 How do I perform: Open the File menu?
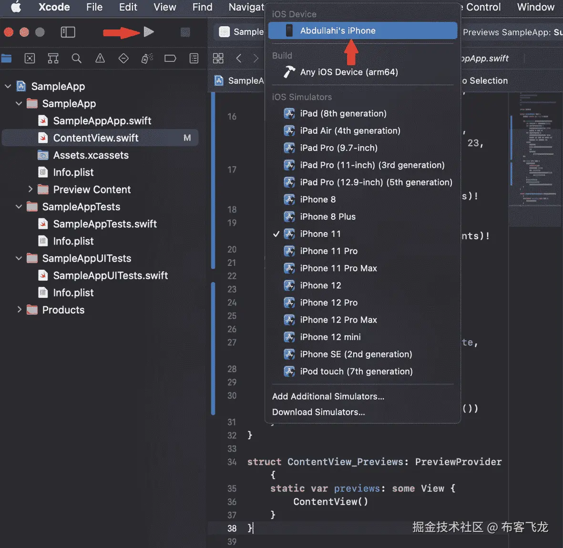[x=94, y=7]
